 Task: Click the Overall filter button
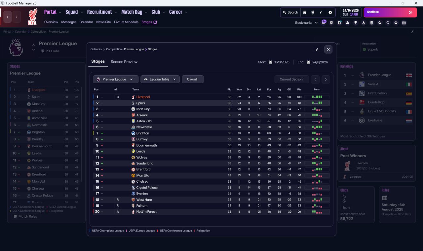point(193,79)
